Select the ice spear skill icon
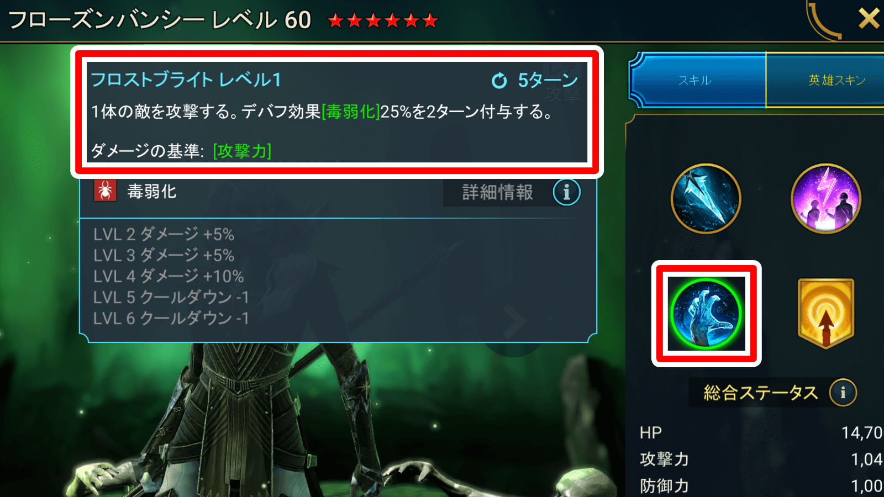The width and height of the screenshot is (884, 497). [706, 198]
